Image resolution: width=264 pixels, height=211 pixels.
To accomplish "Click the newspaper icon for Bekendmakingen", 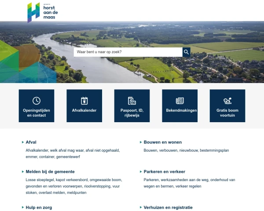I will (180, 101).
